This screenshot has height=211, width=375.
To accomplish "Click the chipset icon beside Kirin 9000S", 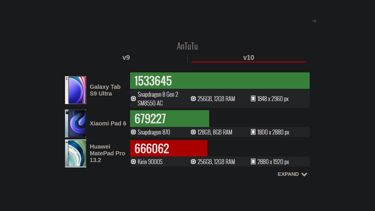I will [133, 162].
